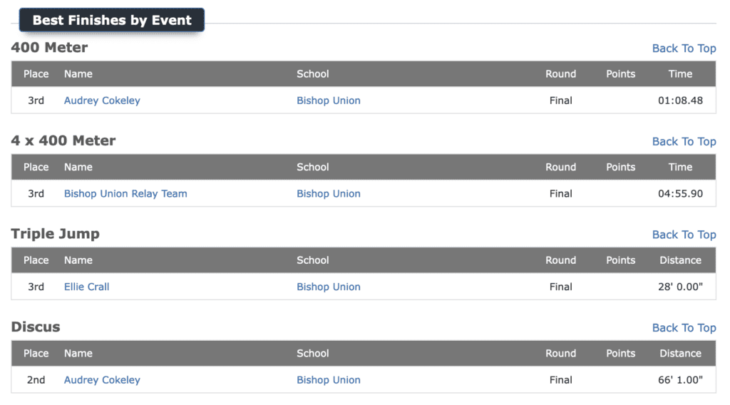Open Bishop Union school in 4 x 400 Meter row
Image resolution: width=730 pixels, height=405 pixels.
tap(329, 194)
